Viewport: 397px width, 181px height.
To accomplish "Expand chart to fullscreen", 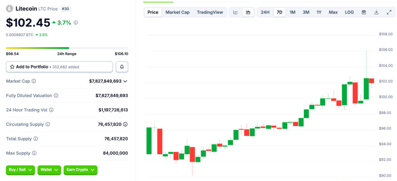I will tap(389, 12).
